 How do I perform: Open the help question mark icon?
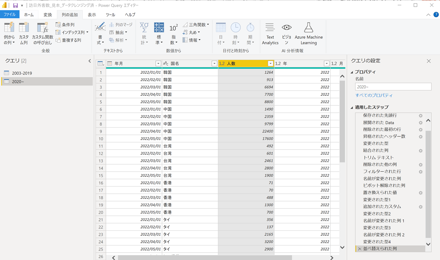click(436, 15)
